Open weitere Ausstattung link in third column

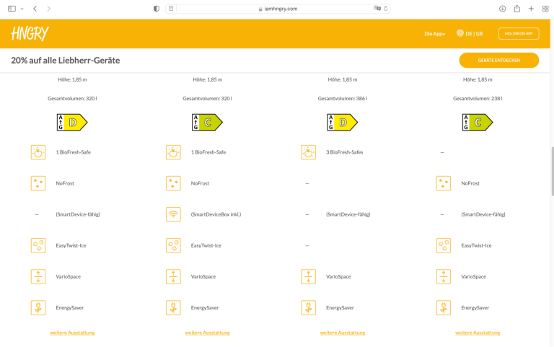click(x=343, y=333)
